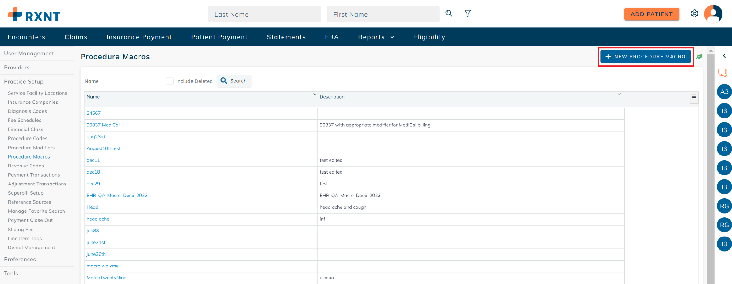This screenshot has width=732, height=284.
Task: Switch to the Claims tab
Action: (76, 37)
